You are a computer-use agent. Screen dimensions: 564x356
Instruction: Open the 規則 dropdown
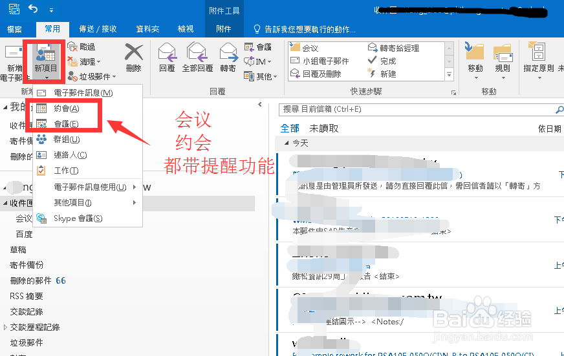coord(503,62)
